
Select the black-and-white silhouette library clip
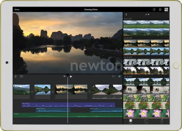click(x=146, y=63)
